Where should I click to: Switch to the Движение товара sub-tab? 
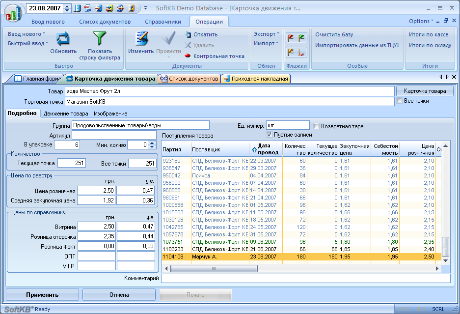click(66, 114)
